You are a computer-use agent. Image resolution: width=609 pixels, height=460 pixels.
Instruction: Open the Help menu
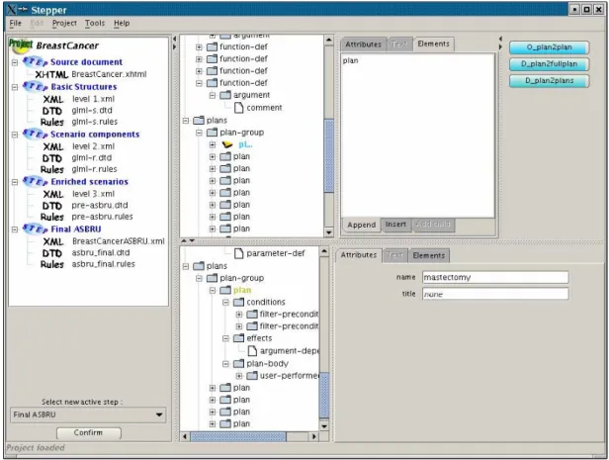pos(122,23)
